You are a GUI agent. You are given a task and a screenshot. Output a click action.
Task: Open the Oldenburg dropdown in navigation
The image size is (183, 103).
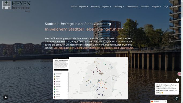119,7
